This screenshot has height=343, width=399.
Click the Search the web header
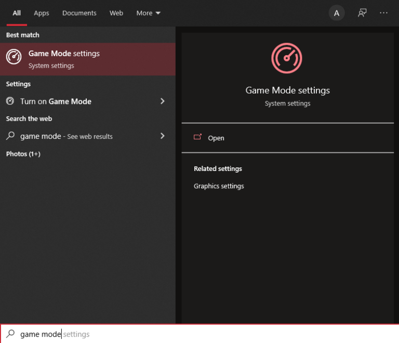[x=29, y=118]
